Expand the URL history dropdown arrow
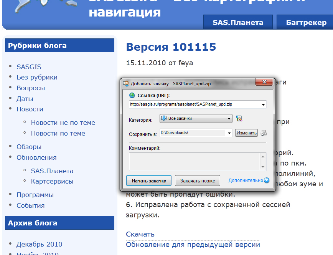The height and width of the screenshot is (255, 333). pos(263,104)
